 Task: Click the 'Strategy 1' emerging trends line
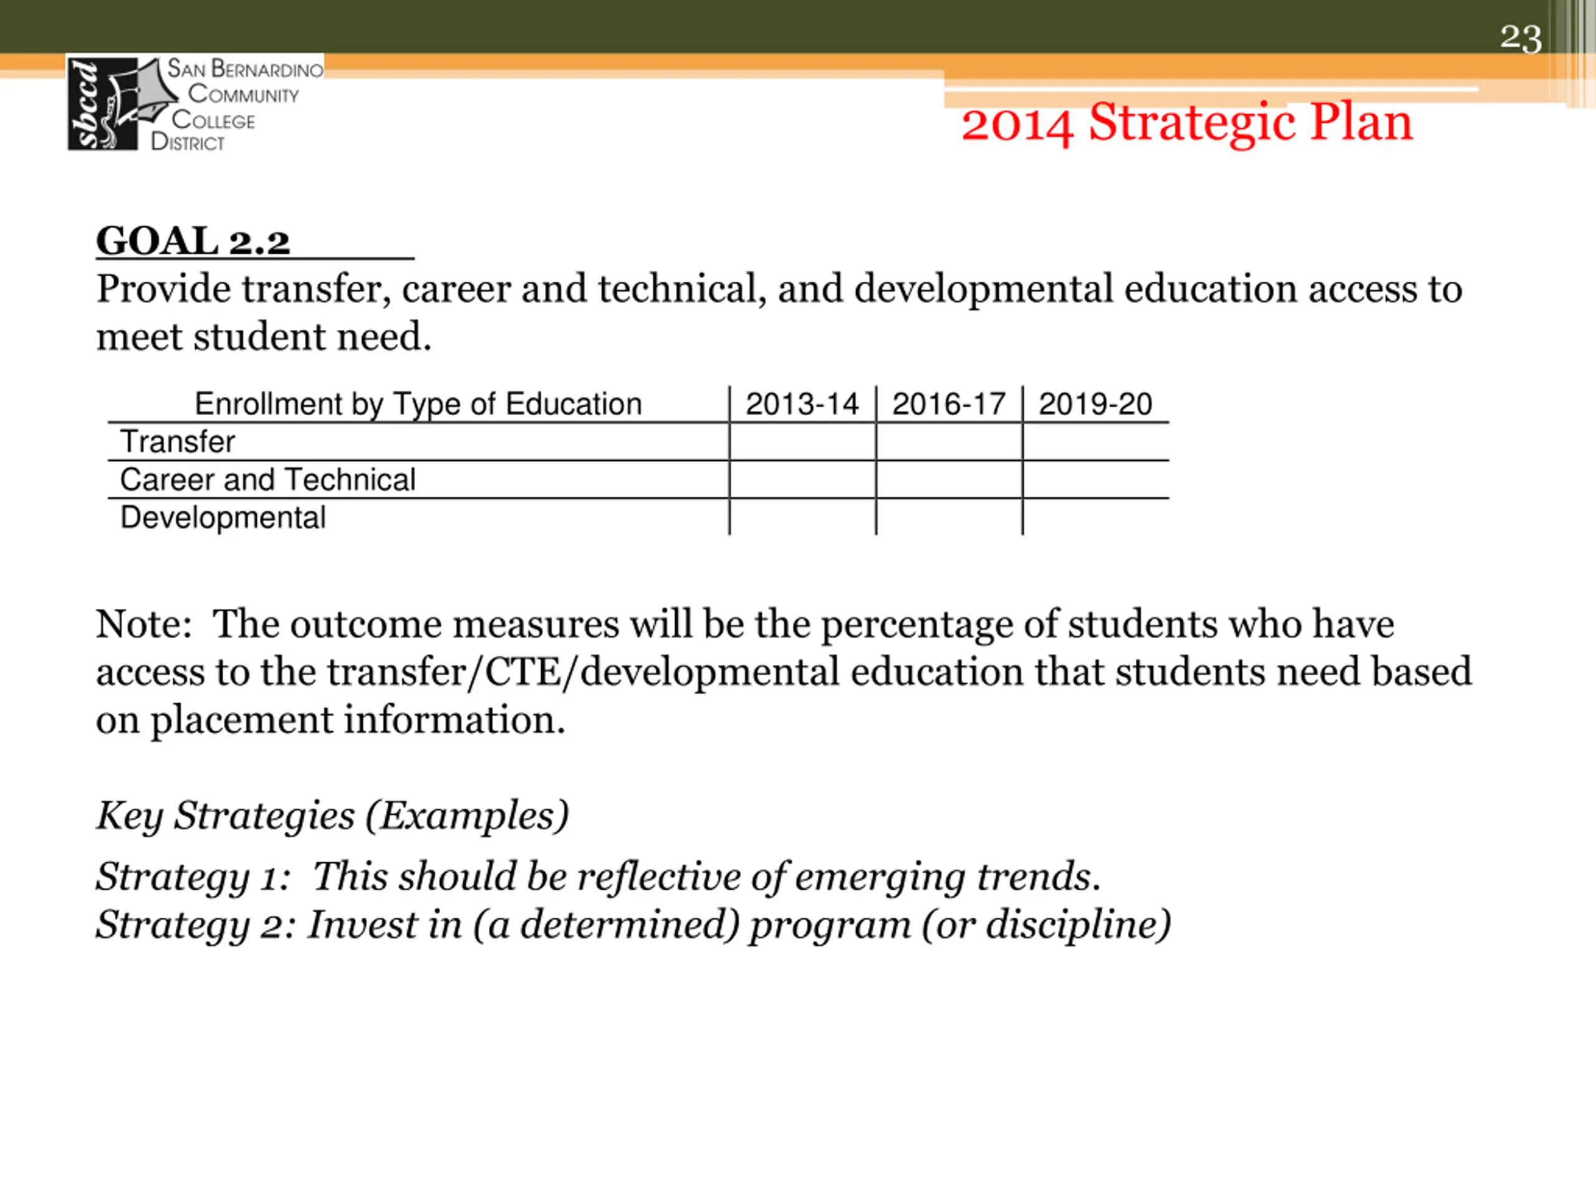[x=598, y=877]
